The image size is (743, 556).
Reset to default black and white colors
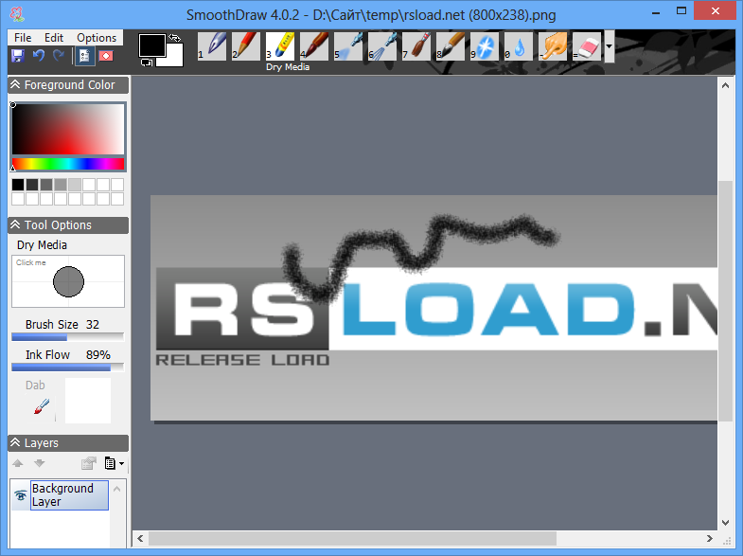click(x=146, y=63)
